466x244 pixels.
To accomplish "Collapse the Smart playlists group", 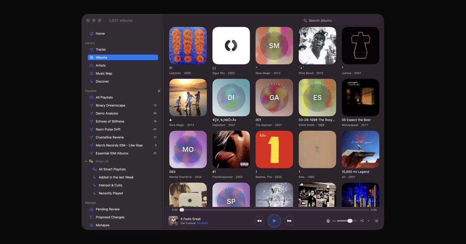I will (x=86, y=161).
